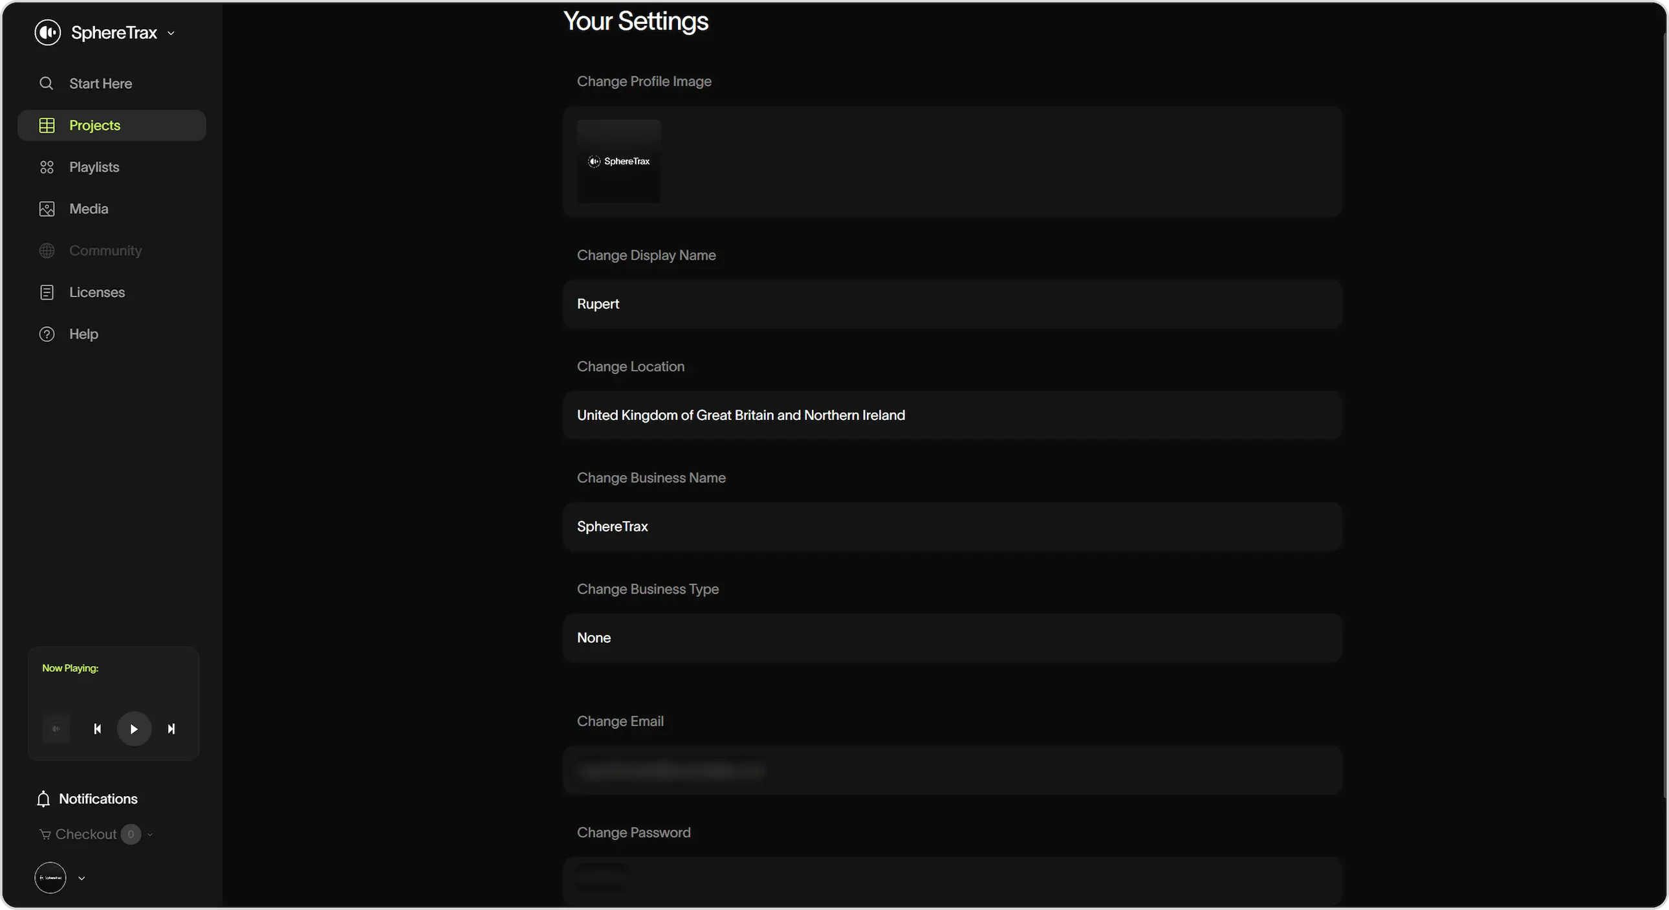Open the Checkout cart link
The height and width of the screenshot is (910, 1669).
click(79, 834)
